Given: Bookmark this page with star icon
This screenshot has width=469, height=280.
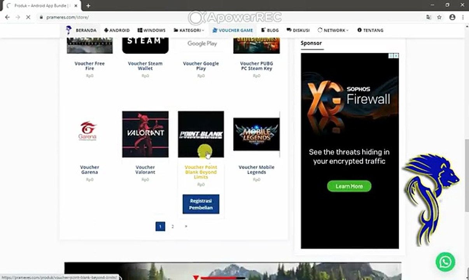Looking at the screenshot, I should point(439,17).
